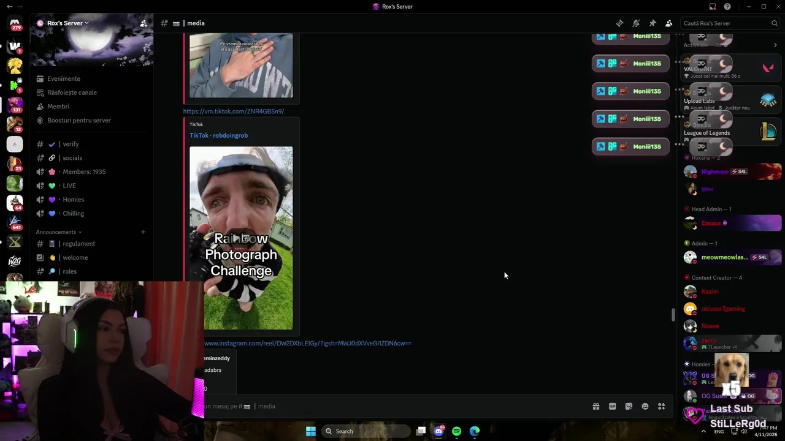The height and width of the screenshot is (441, 785).
Task: Select the socials channel
Action: 72,158
